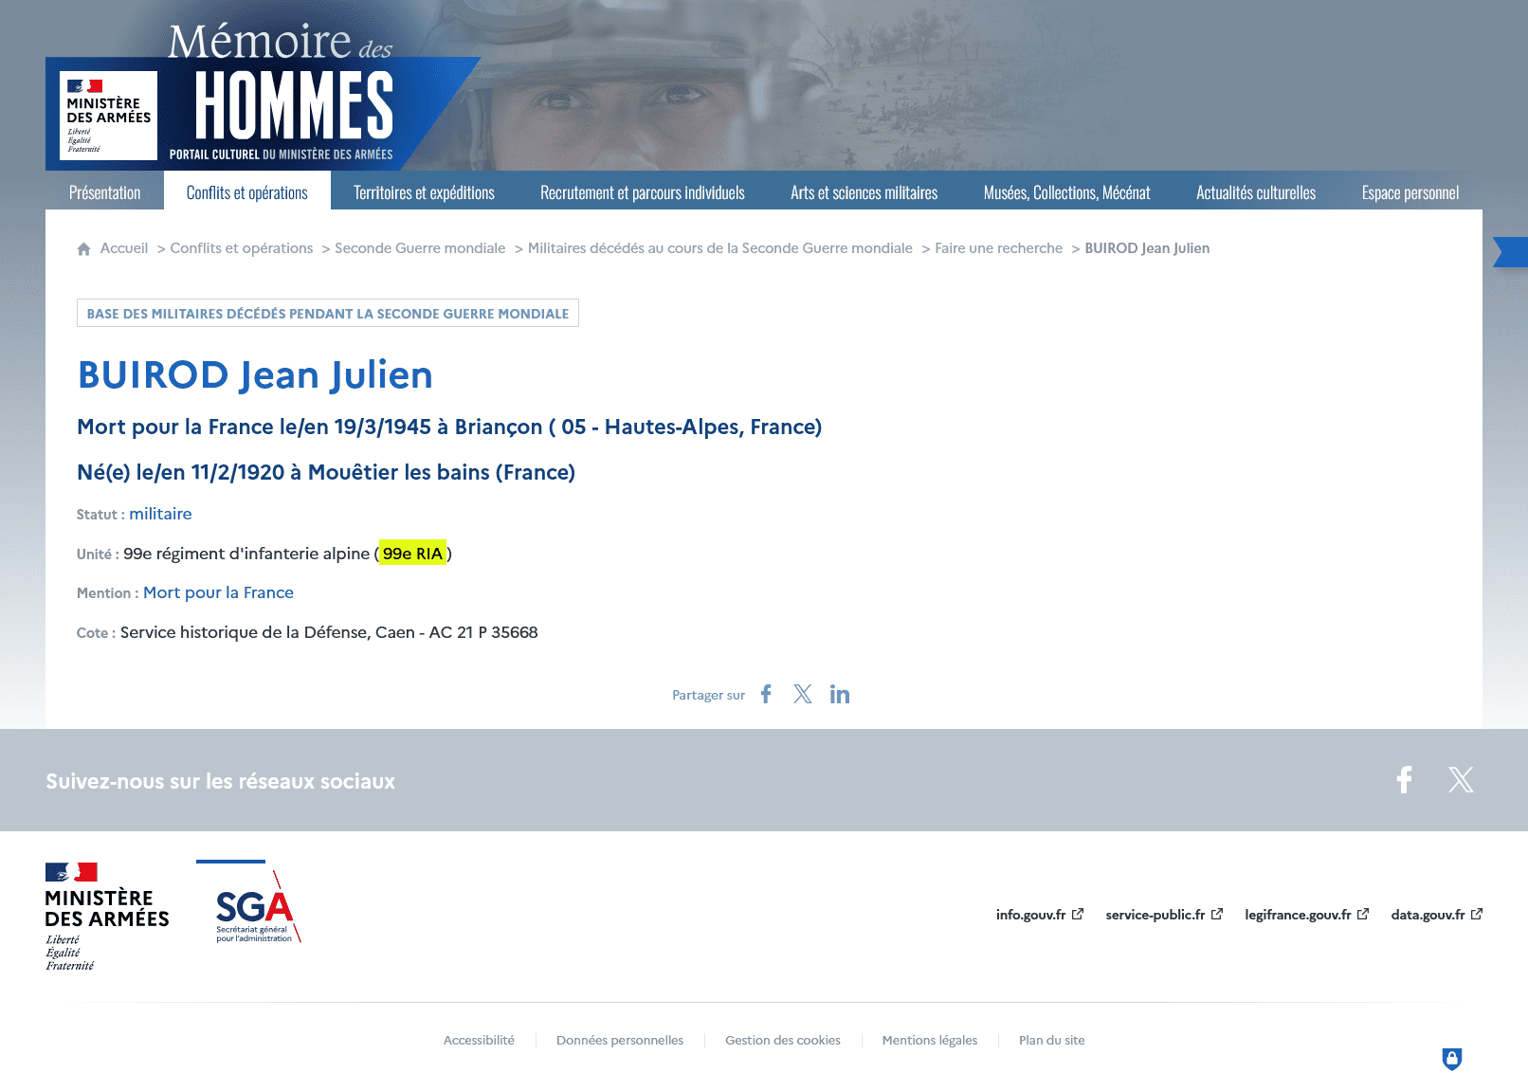Screen dimensions: 1528x1091
Task: Share record on LinkedIn
Action: (840, 694)
